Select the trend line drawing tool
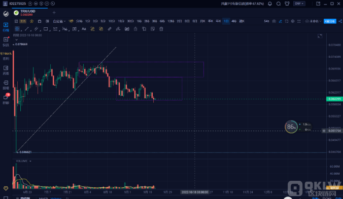Image resolution: width=343 pixels, height=199 pixels. pos(27,29)
